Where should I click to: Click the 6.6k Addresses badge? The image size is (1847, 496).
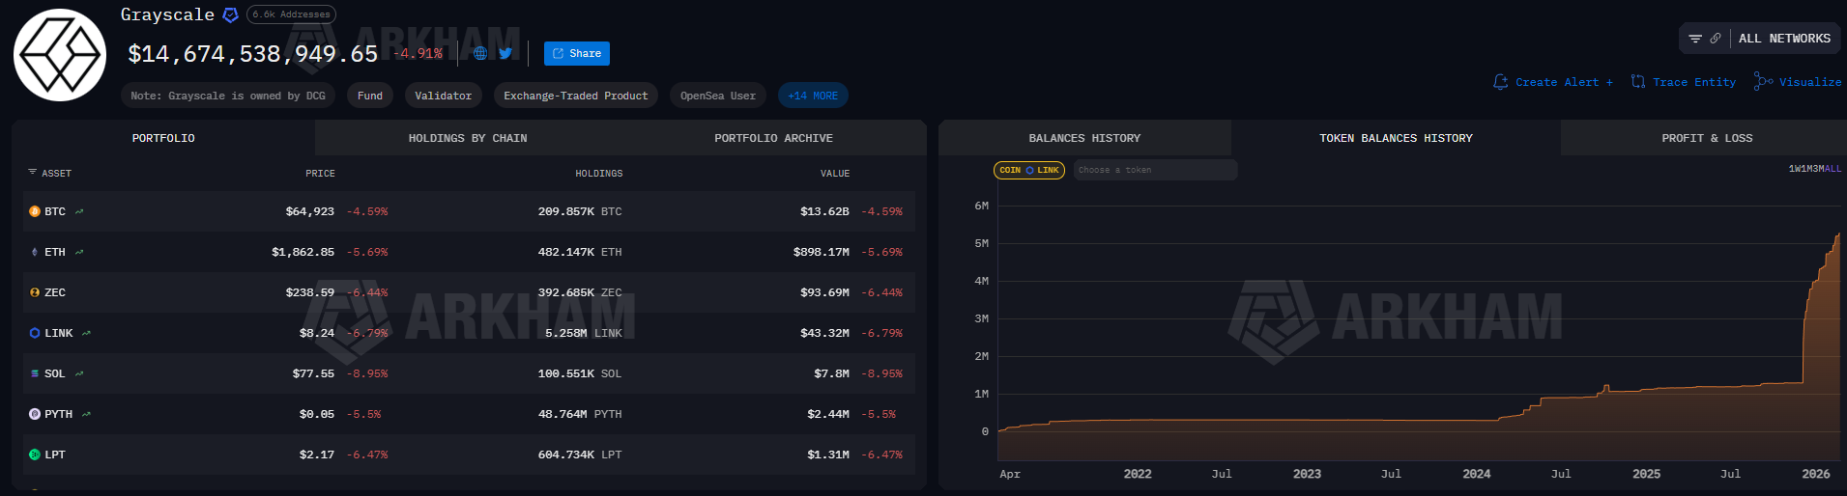(x=291, y=14)
